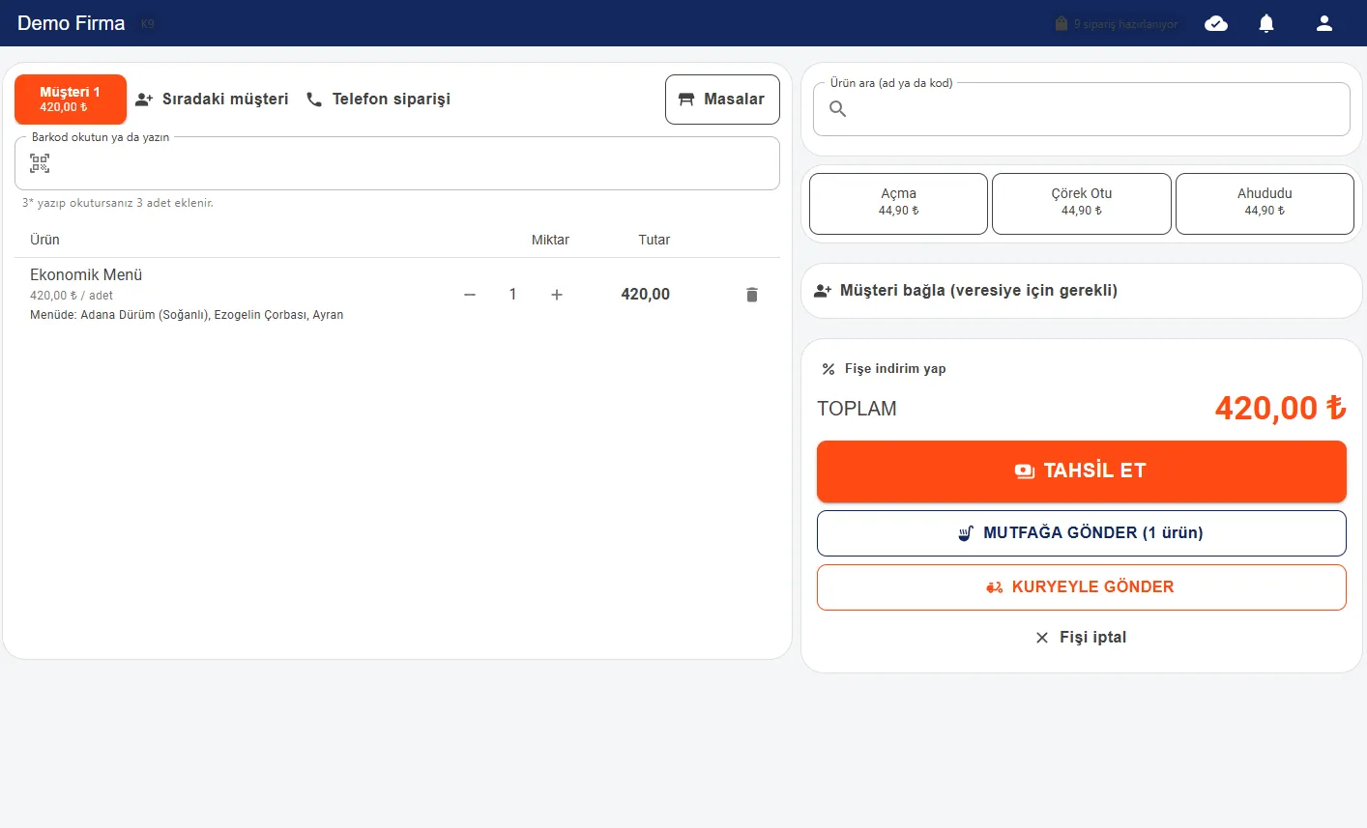Send order with MUTFAĞA GÖNDER button
Image resolution: width=1367 pixels, height=828 pixels.
pos(1082,533)
